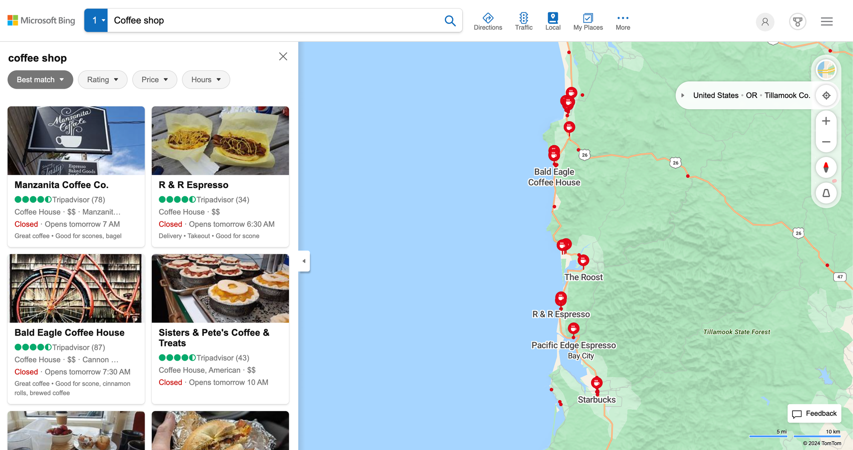Screen dimensions: 853x450
Task: Zoom out with the minus button
Action: click(826, 142)
